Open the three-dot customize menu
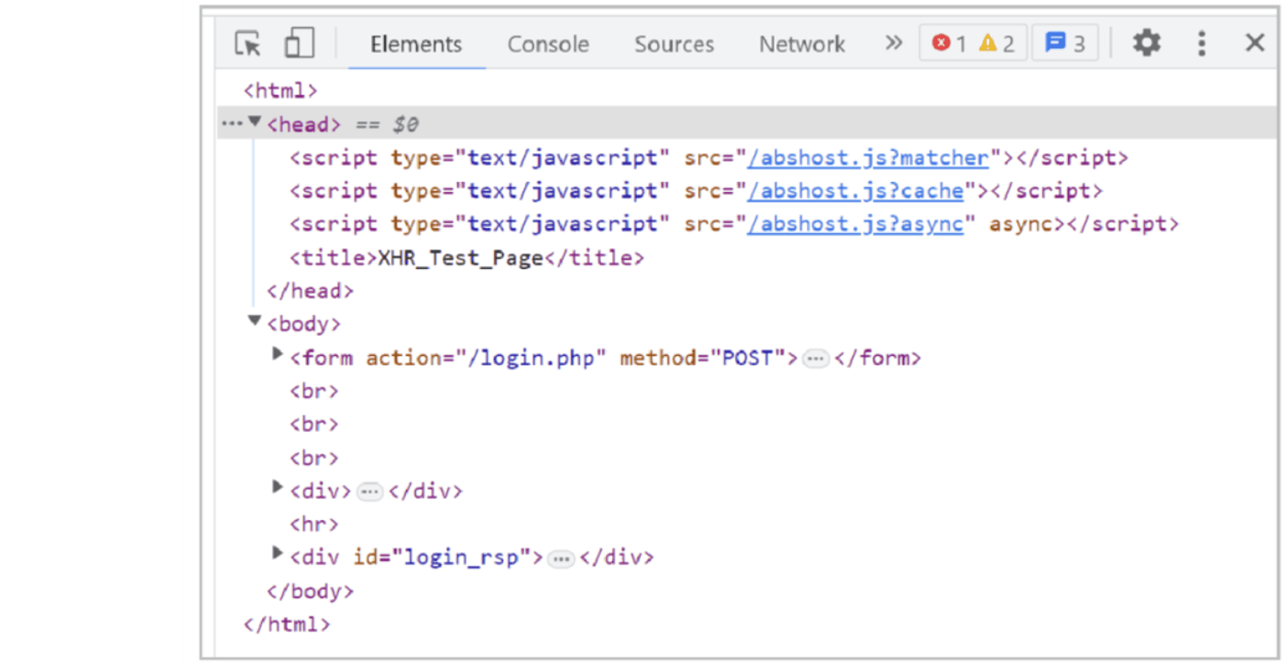Viewport: 1288px width, 666px height. click(1201, 43)
